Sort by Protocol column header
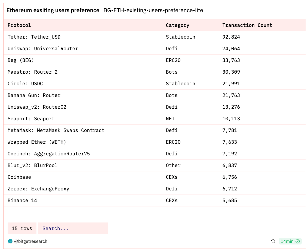This screenshot has width=308, height=251. click(x=19, y=25)
